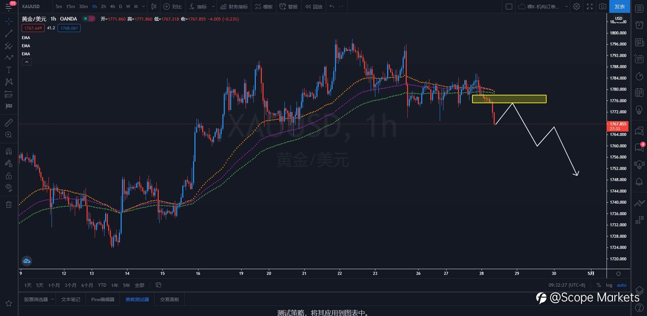Screen dimensions: 647x316
Task: Click the buy price 1768.061 button
Action: coord(69,28)
